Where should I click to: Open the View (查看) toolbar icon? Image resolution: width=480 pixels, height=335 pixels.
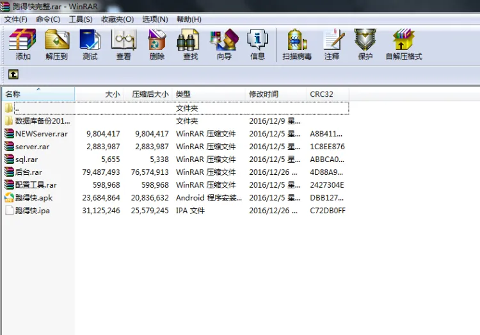click(124, 39)
